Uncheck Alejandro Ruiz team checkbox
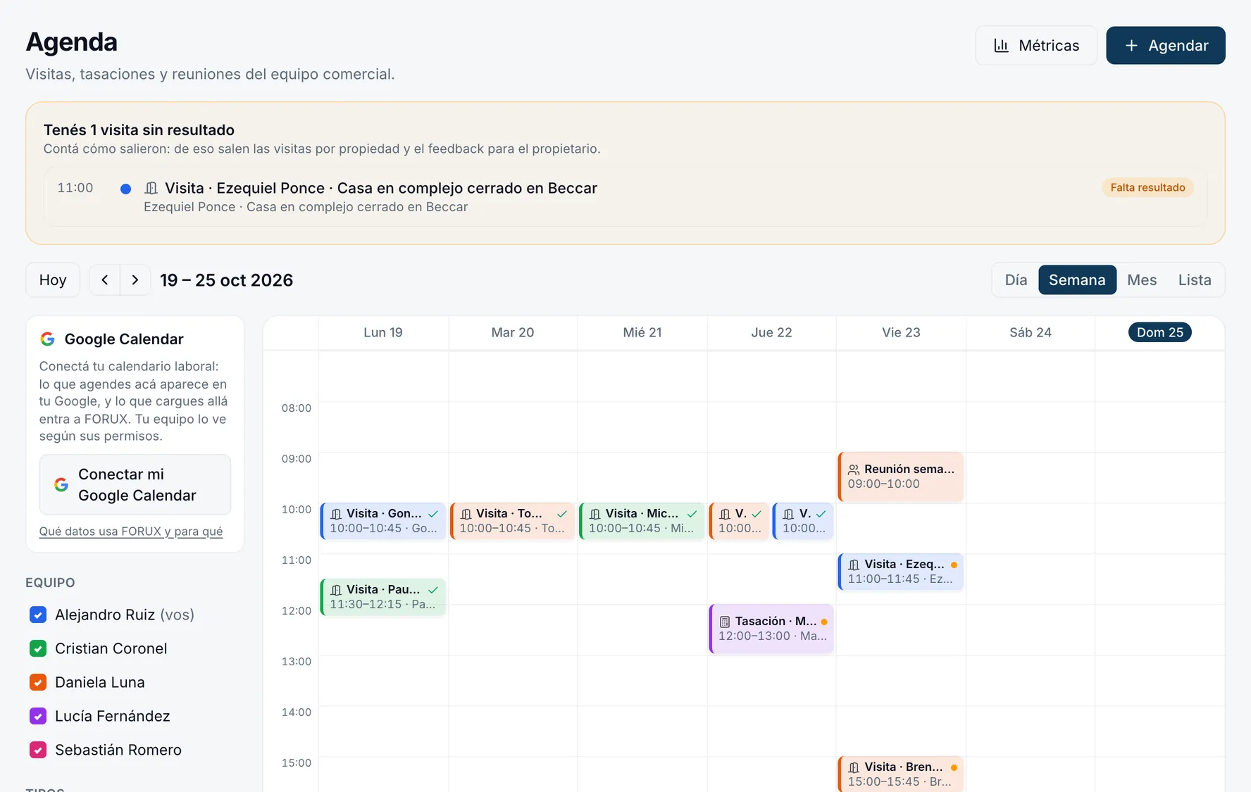 (x=38, y=615)
